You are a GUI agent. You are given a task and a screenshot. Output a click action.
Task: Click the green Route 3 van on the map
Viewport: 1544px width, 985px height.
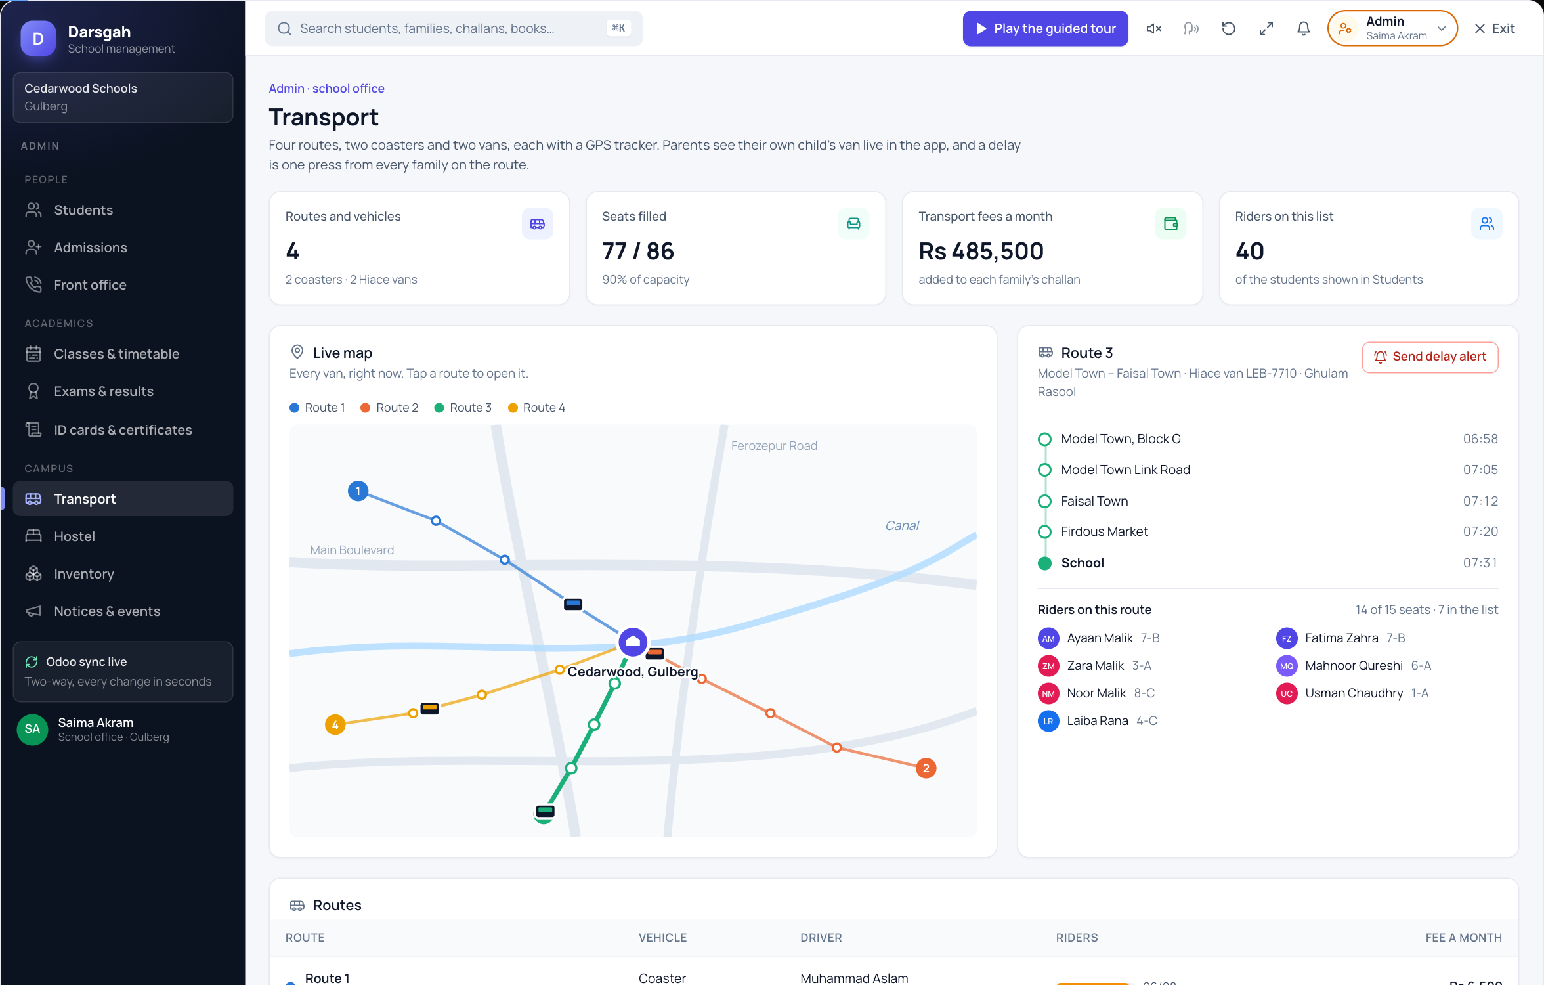[x=545, y=810]
